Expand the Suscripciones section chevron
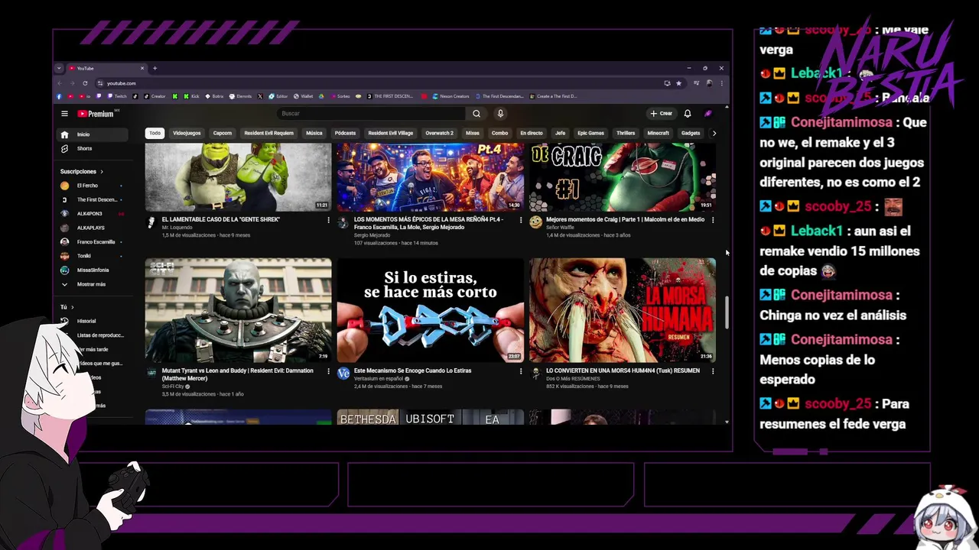 point(101,172)
